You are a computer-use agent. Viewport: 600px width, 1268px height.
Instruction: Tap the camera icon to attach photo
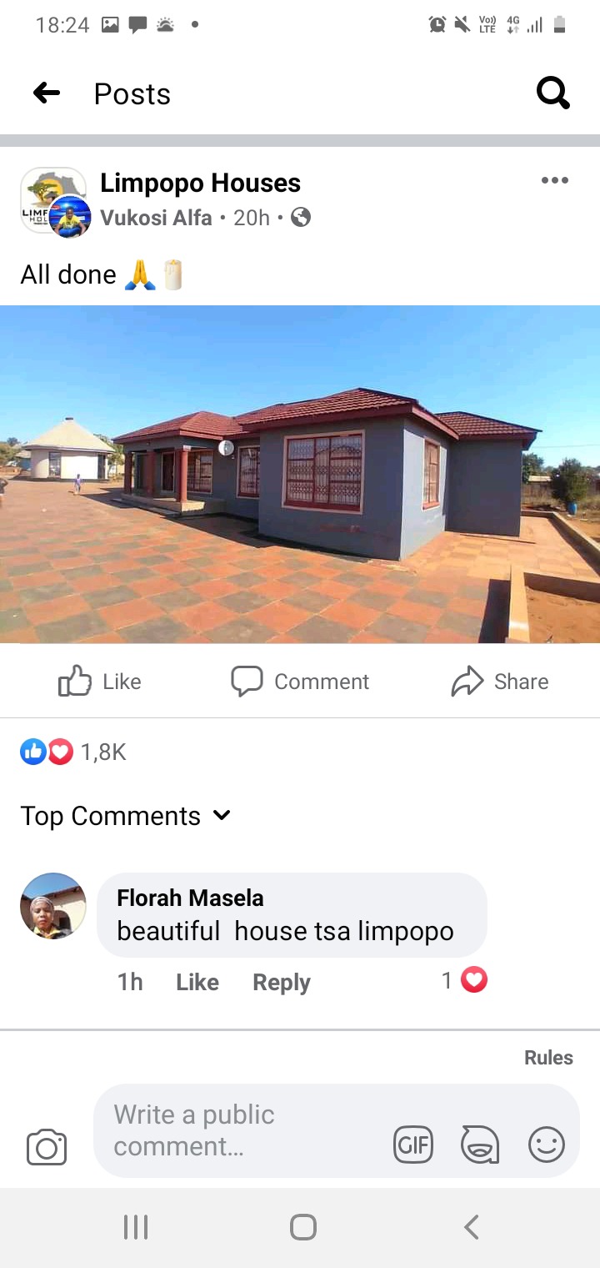tap(47, 1147)
